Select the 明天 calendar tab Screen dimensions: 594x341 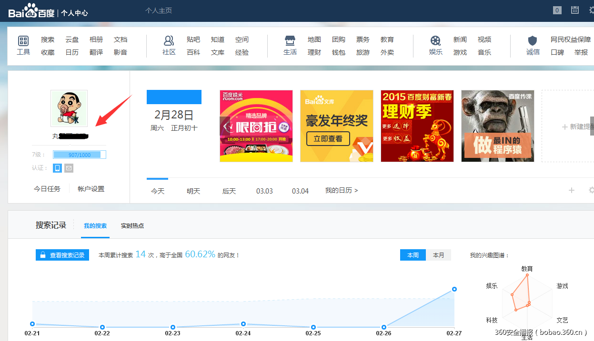[x=193, y=191]
